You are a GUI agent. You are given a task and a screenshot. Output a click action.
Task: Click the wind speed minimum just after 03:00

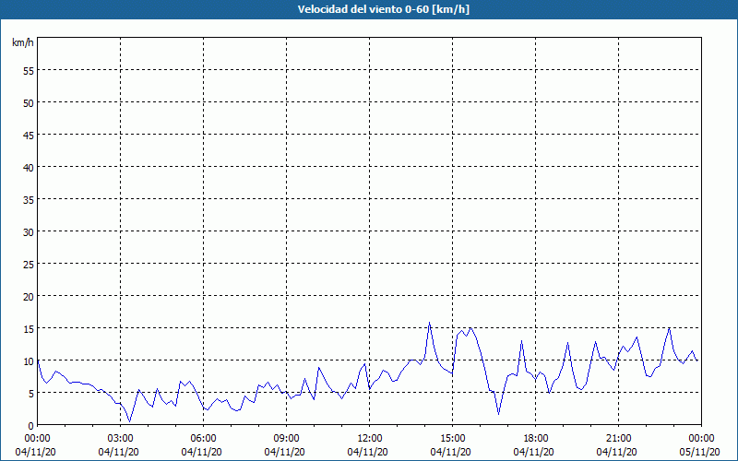point(130,421)
